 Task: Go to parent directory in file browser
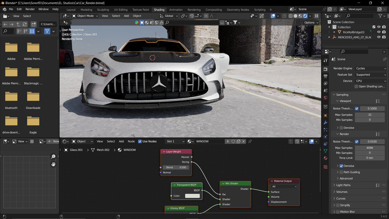click(x=18, y=24)
